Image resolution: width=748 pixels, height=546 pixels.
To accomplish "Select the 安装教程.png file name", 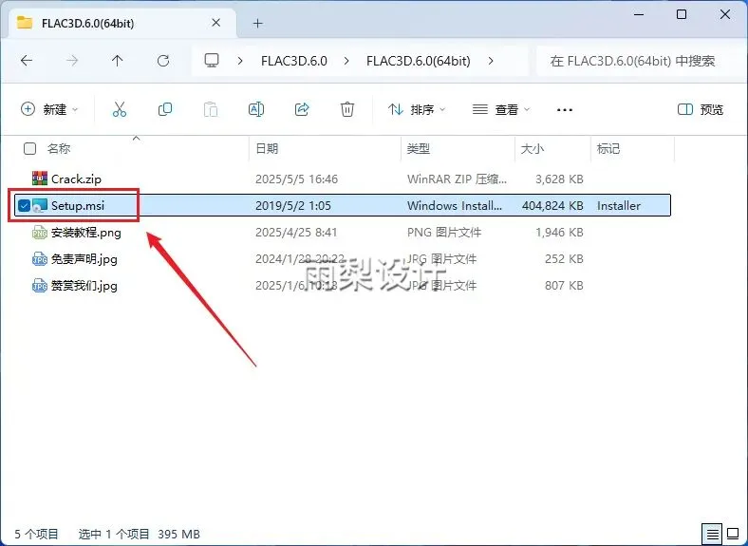I will pos(85,233).
